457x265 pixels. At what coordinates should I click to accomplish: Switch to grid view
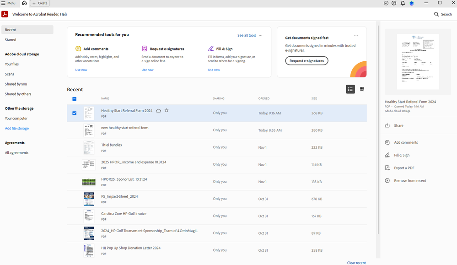(x=362, y=89)
